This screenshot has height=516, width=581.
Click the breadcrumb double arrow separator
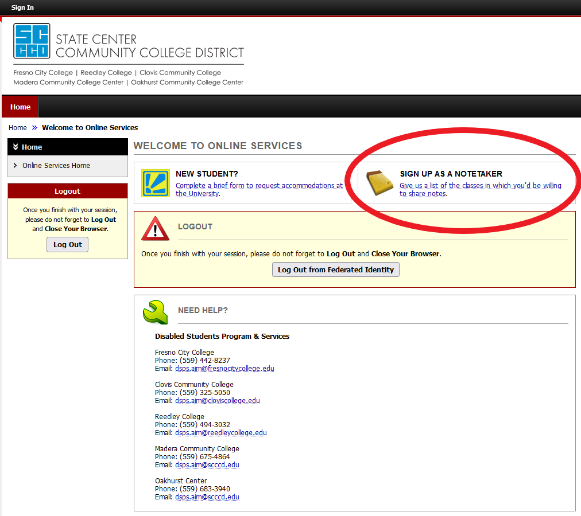pyautogui.click(x=34, y=128)
